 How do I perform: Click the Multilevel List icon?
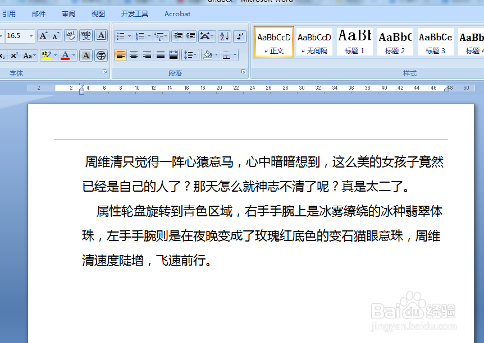[x=161, y=36]
